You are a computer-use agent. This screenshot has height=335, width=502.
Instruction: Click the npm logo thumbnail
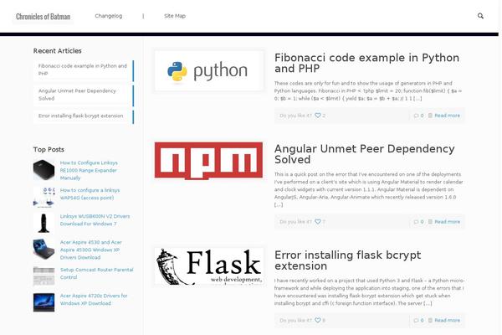(208, 160)
